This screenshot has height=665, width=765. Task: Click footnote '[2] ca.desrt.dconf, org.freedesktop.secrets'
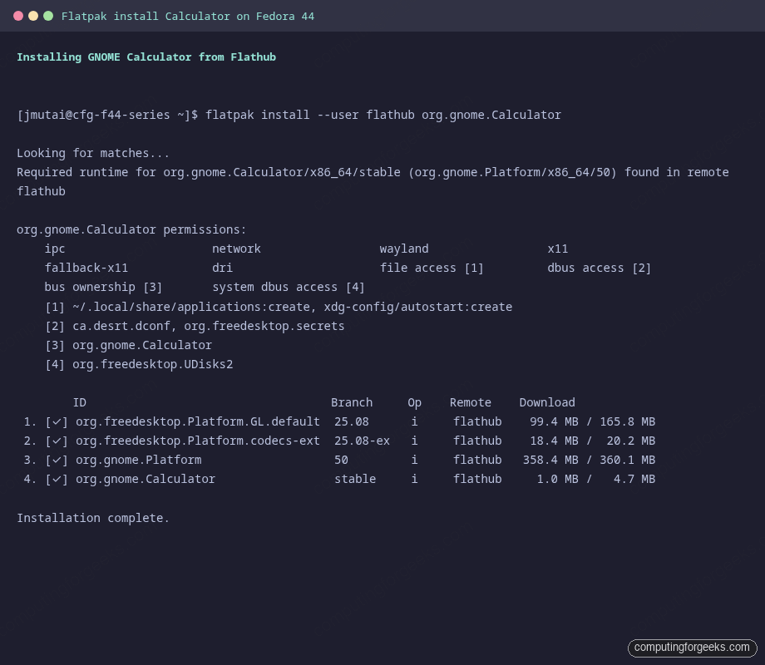point(195,326)
